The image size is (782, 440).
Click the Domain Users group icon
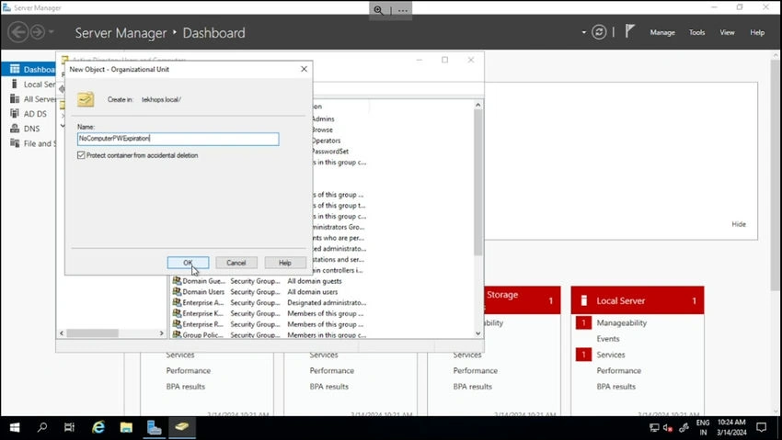click(x=177, y=292)
